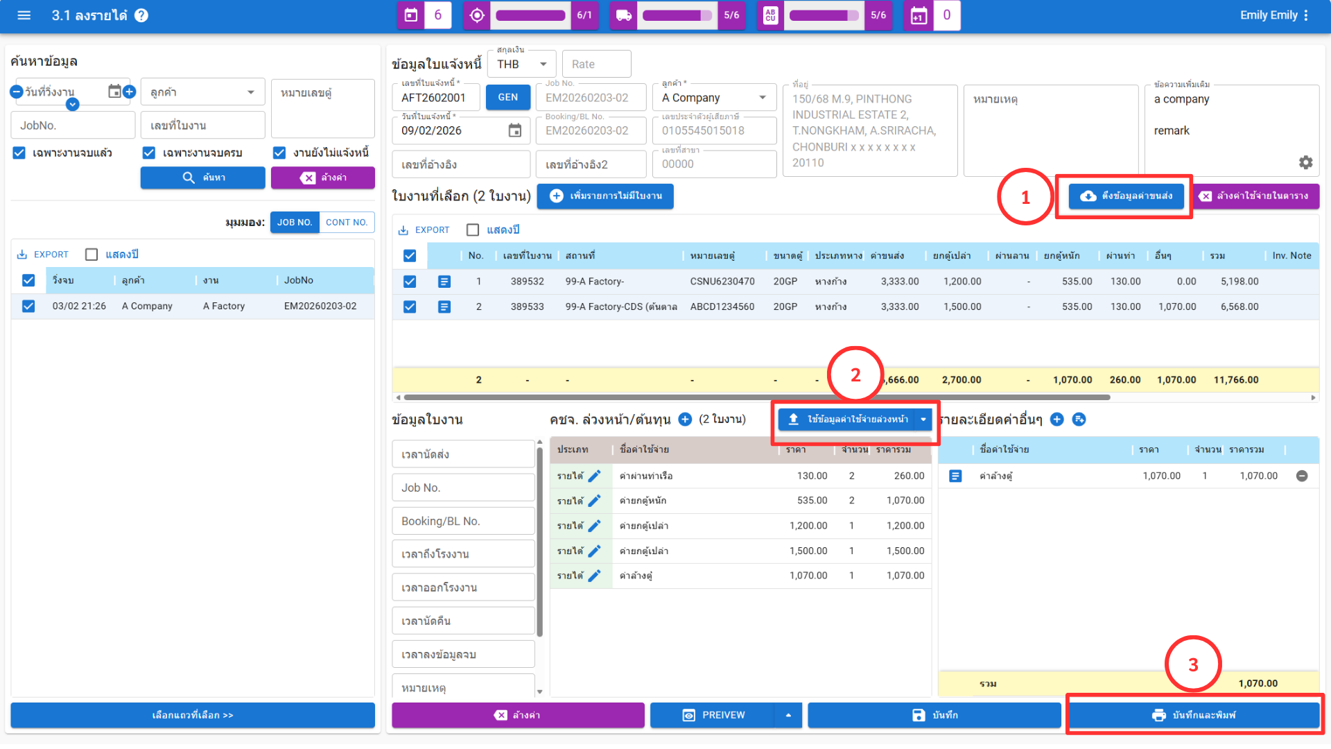Screen dimensions: 1331x749
Task: Click the save and print button
Action: point(1194,715)
